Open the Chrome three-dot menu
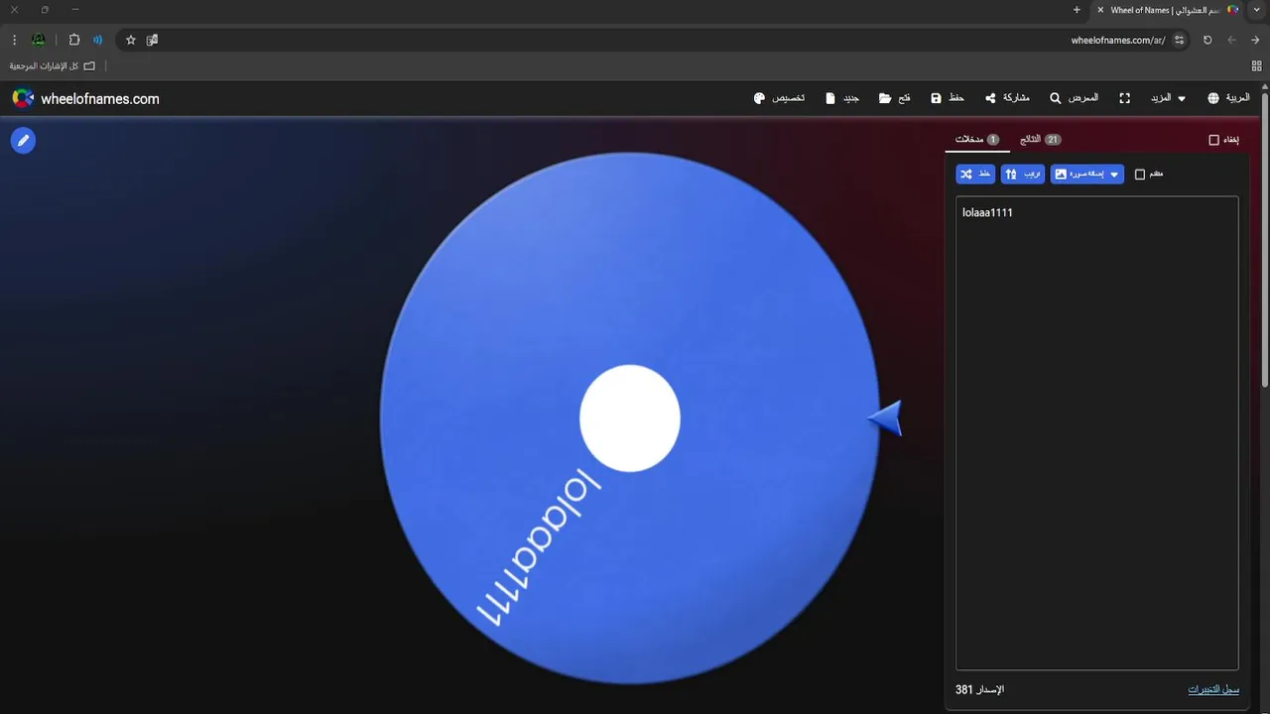 [x=14, y=40]
